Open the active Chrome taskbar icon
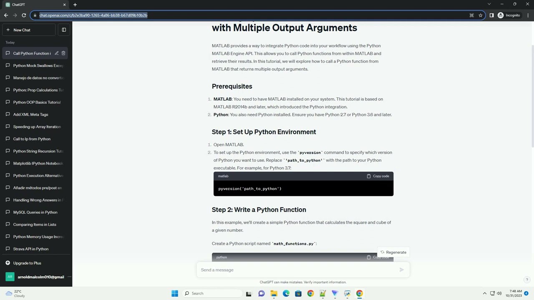Viewport: 534px width, 300px height. [359, 293]
